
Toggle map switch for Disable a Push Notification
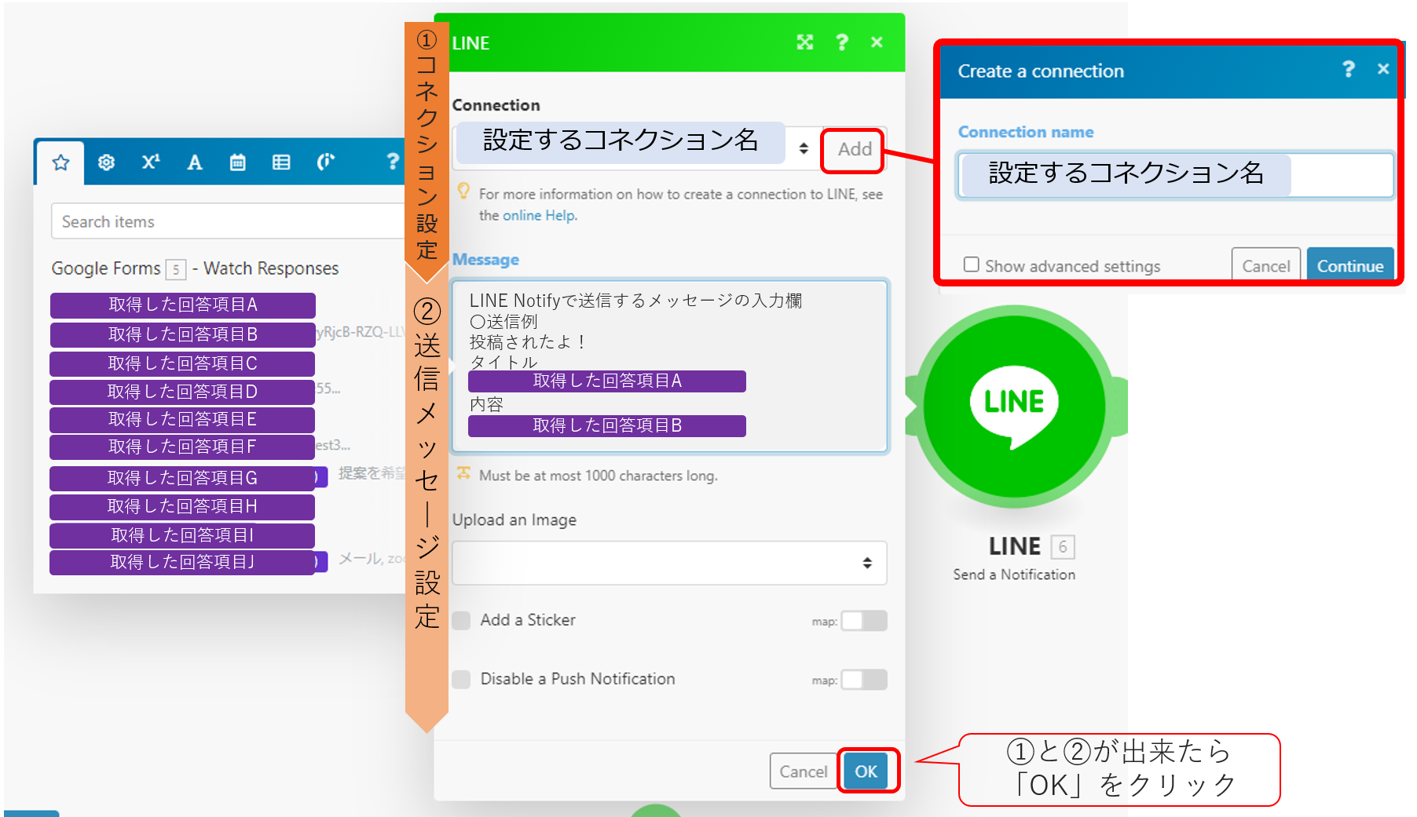(x=864, y=680)
